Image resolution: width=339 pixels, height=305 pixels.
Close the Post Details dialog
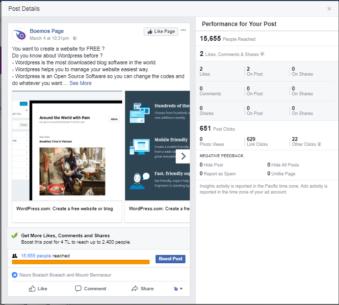tap(329, 9)
